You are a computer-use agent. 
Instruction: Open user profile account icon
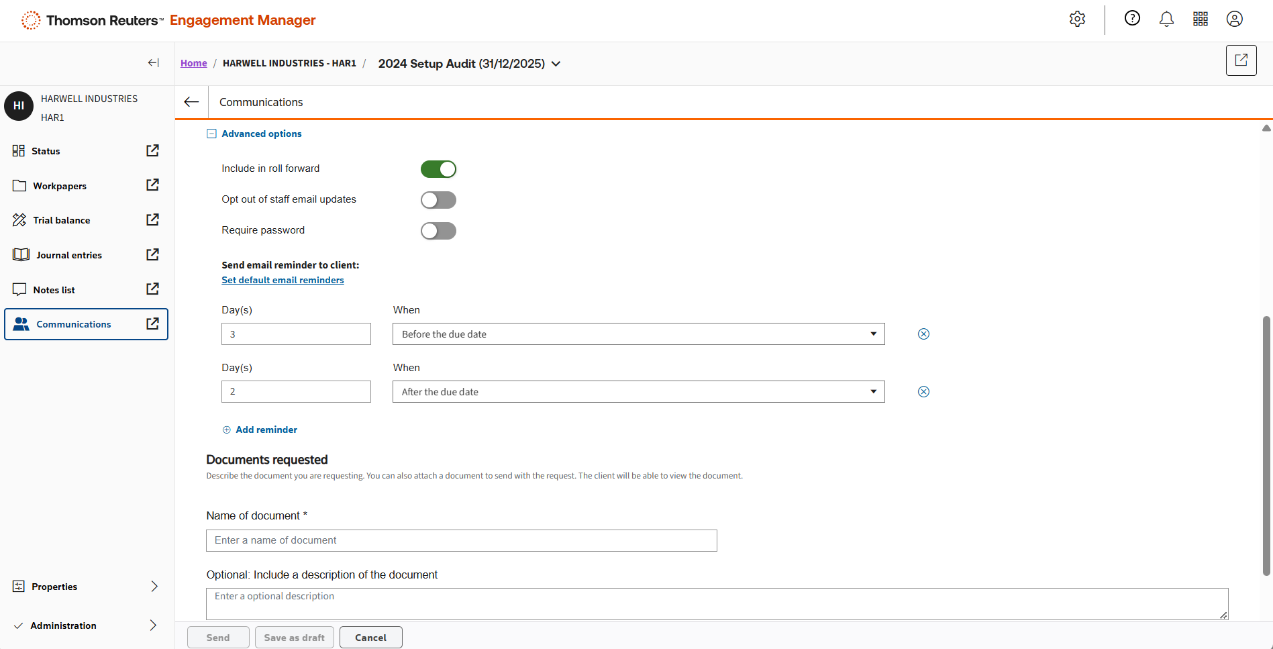[x=1234, y=19]
